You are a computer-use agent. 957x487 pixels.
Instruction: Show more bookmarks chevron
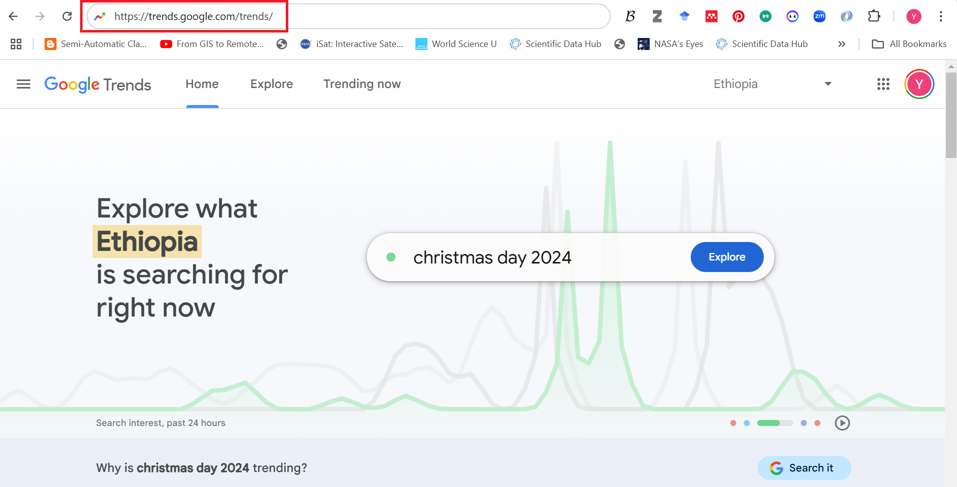point(842,44)
